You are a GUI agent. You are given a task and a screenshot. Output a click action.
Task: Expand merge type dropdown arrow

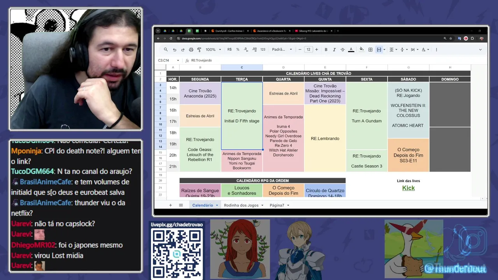click(384, 49)
